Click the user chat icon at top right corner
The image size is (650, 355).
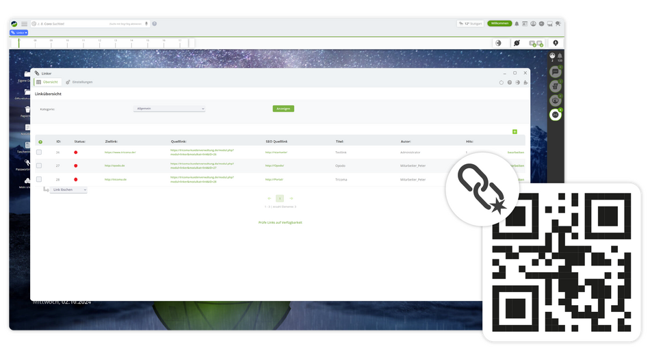click(x=558, y=24)
